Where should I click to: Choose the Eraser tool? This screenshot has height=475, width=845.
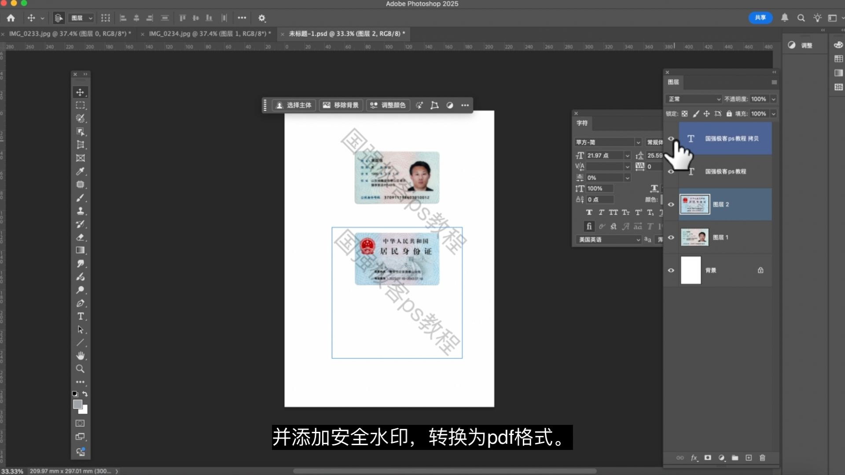(x=80, y=237)
